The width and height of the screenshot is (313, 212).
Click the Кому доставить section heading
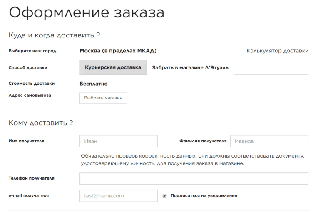[x=41, y=123]
